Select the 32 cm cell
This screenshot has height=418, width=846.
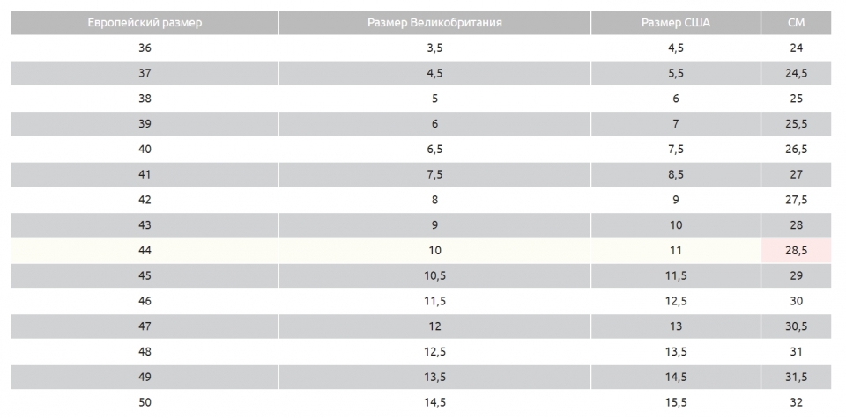pyautogui.click(x=797, y=402)
